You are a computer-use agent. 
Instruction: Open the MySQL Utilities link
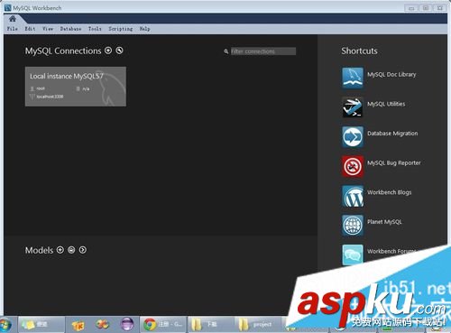(386, 104)
